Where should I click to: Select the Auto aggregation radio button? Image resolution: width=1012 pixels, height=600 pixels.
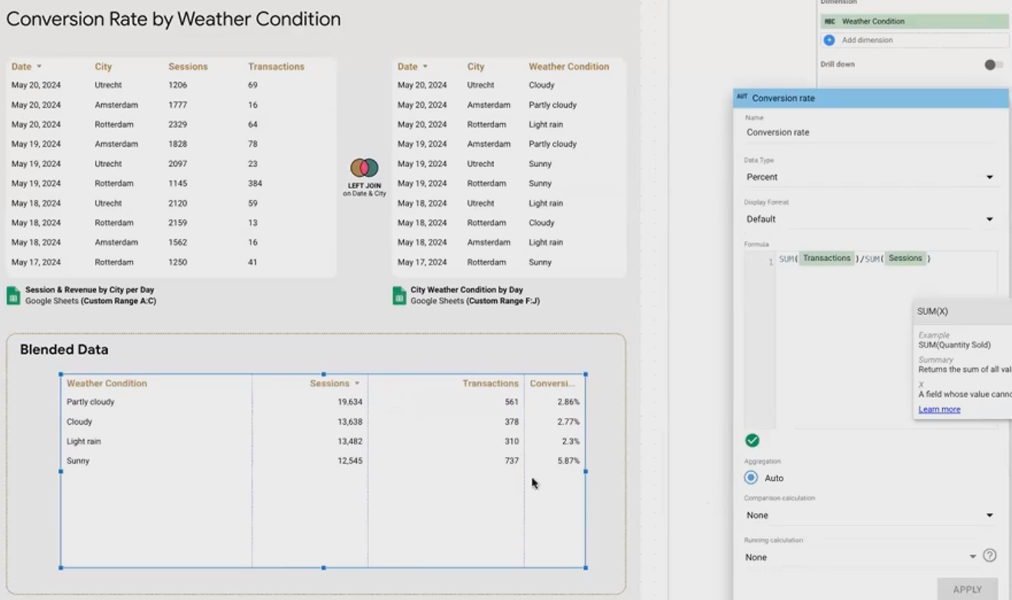752,478
